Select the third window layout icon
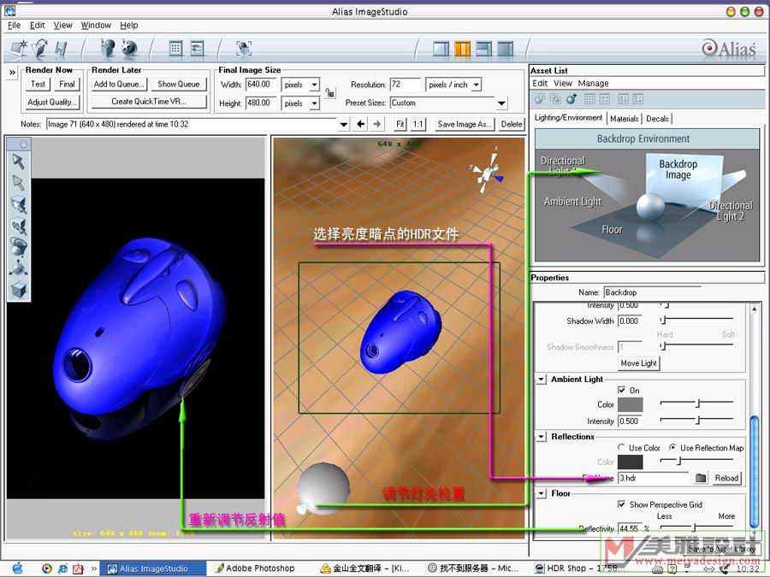The width and height of the screenshot is (770, 577). click(x=483, y=49)
